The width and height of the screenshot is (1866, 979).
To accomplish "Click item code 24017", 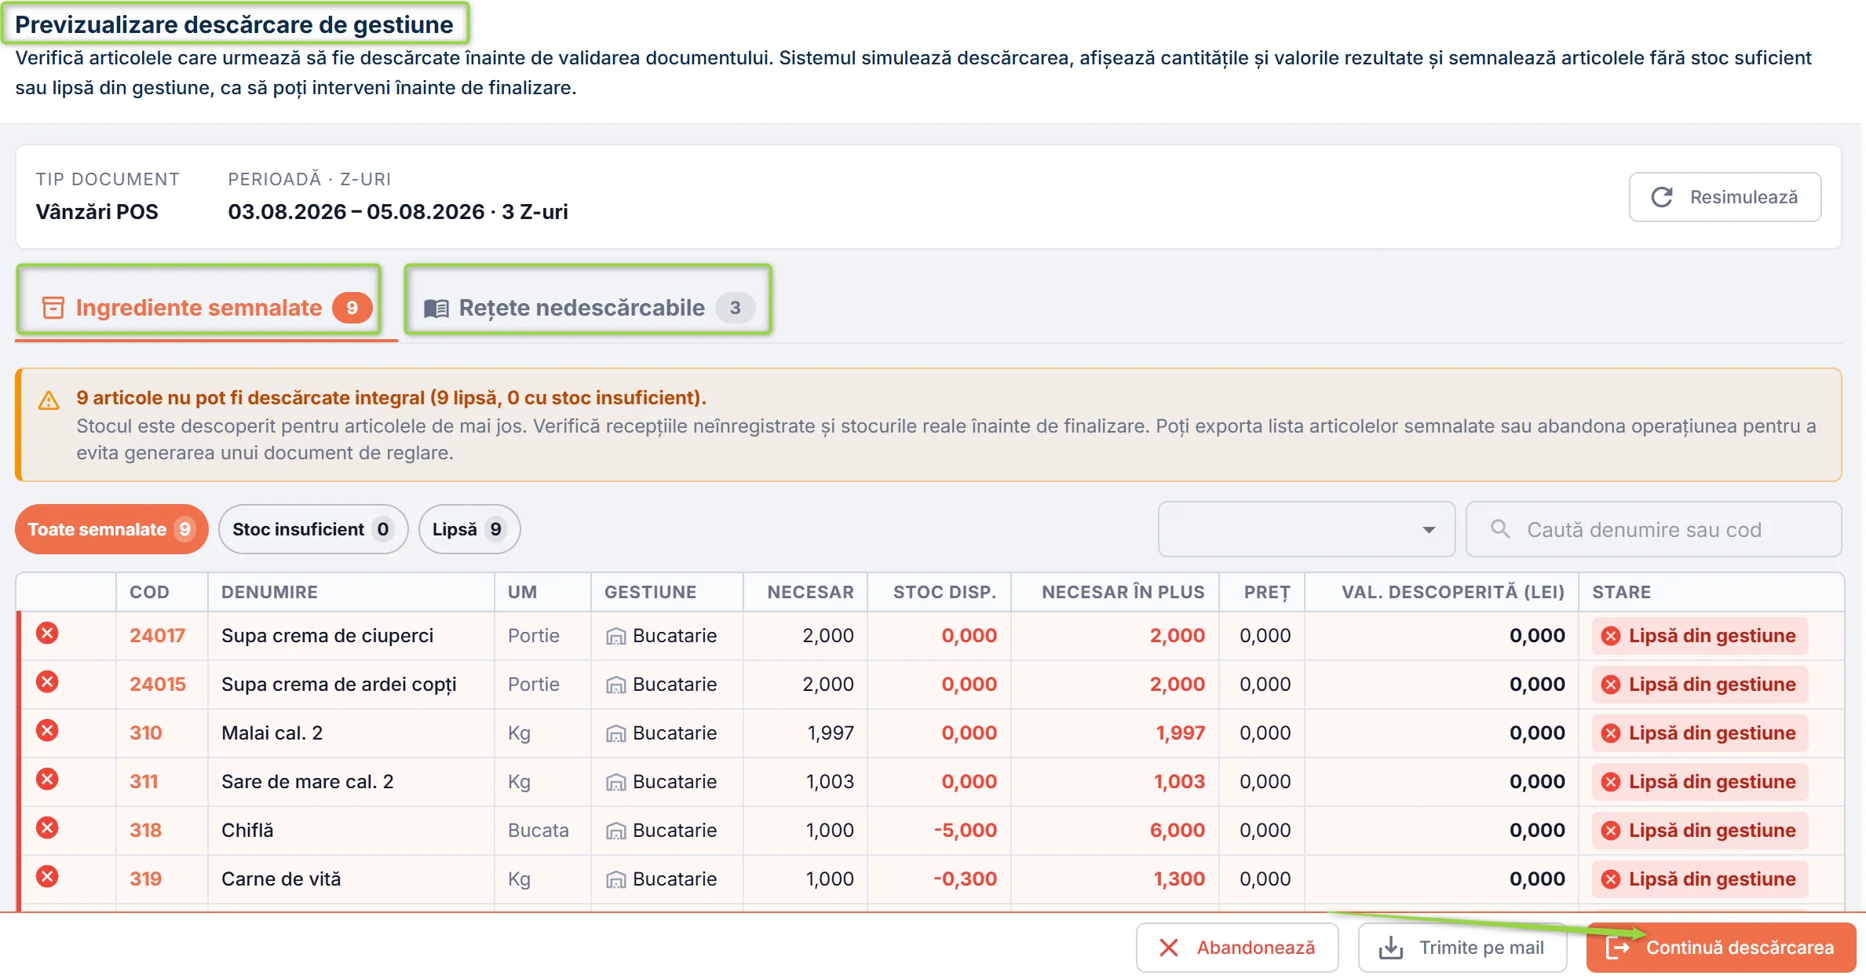I will point(157,635).
